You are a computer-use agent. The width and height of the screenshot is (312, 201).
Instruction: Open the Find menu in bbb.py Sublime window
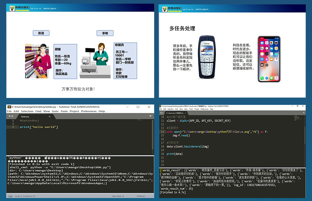tap(38, 111)
